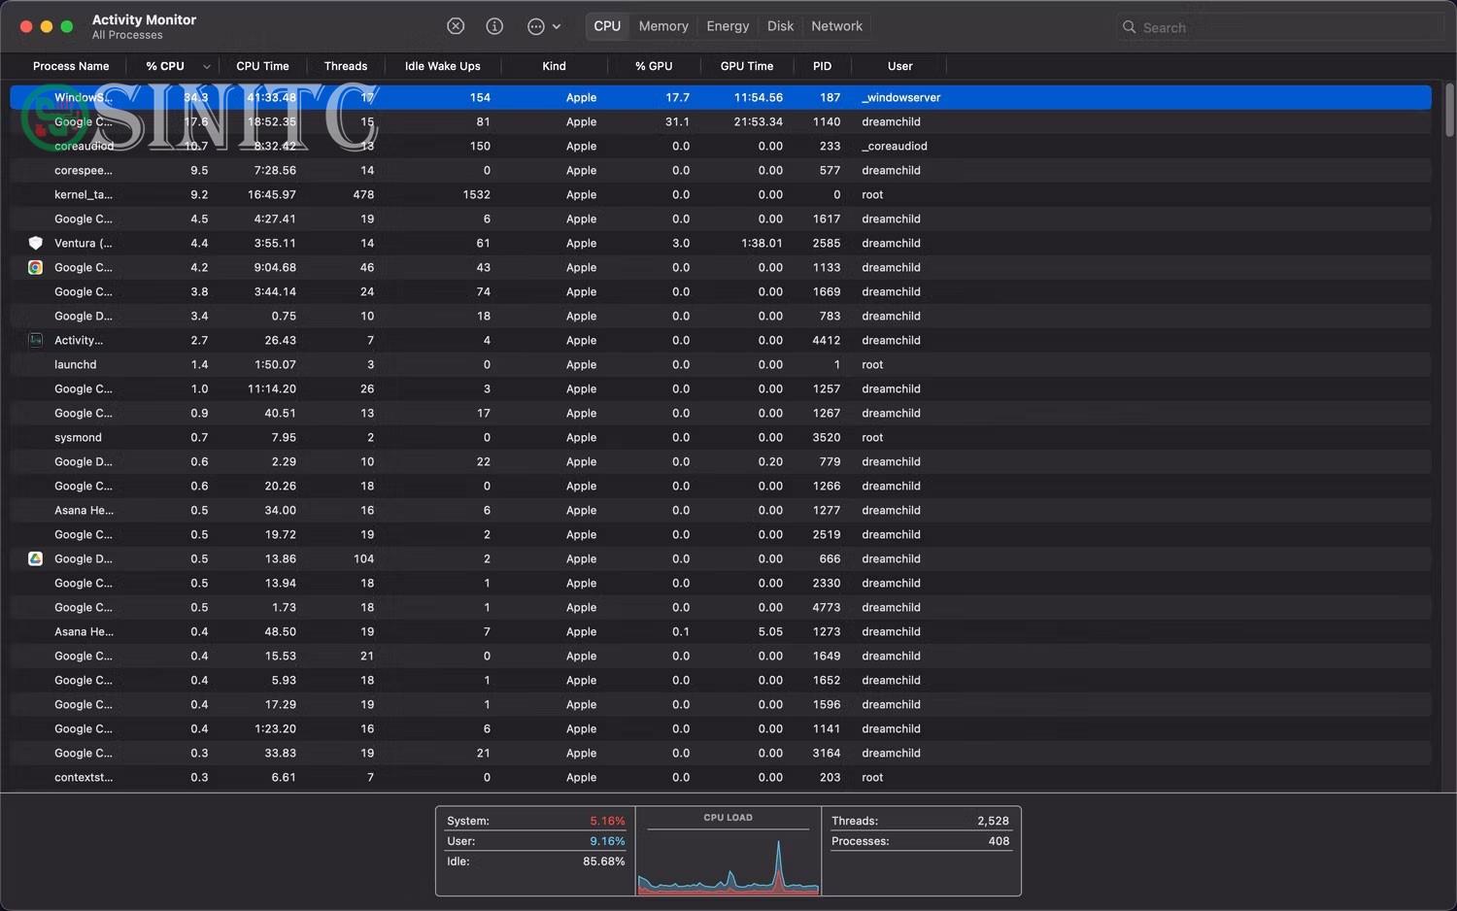Select the Google D... row with PID 779
This screenshot has width=1457, height=911.
(720, 461)
